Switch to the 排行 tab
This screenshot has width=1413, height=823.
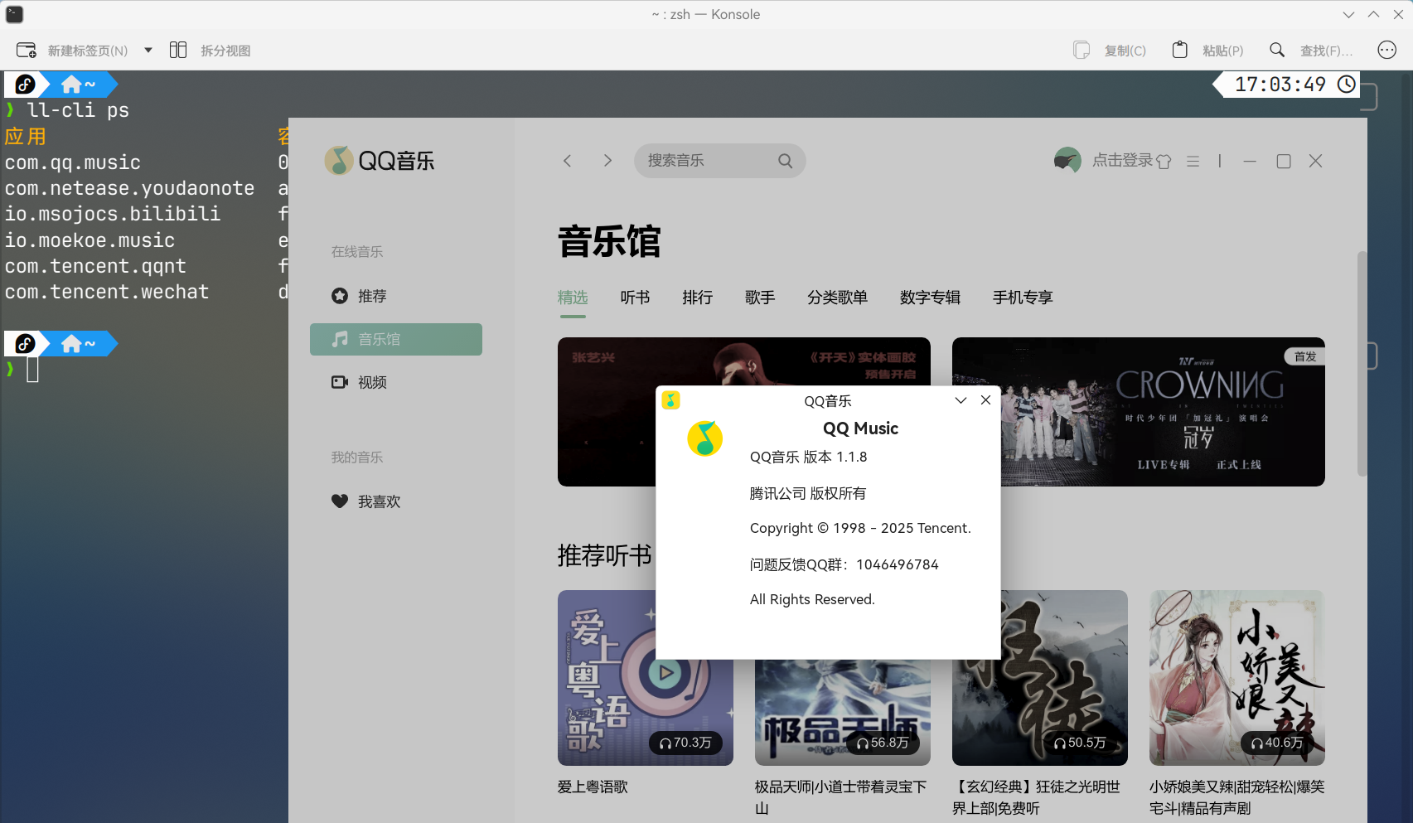697,298
